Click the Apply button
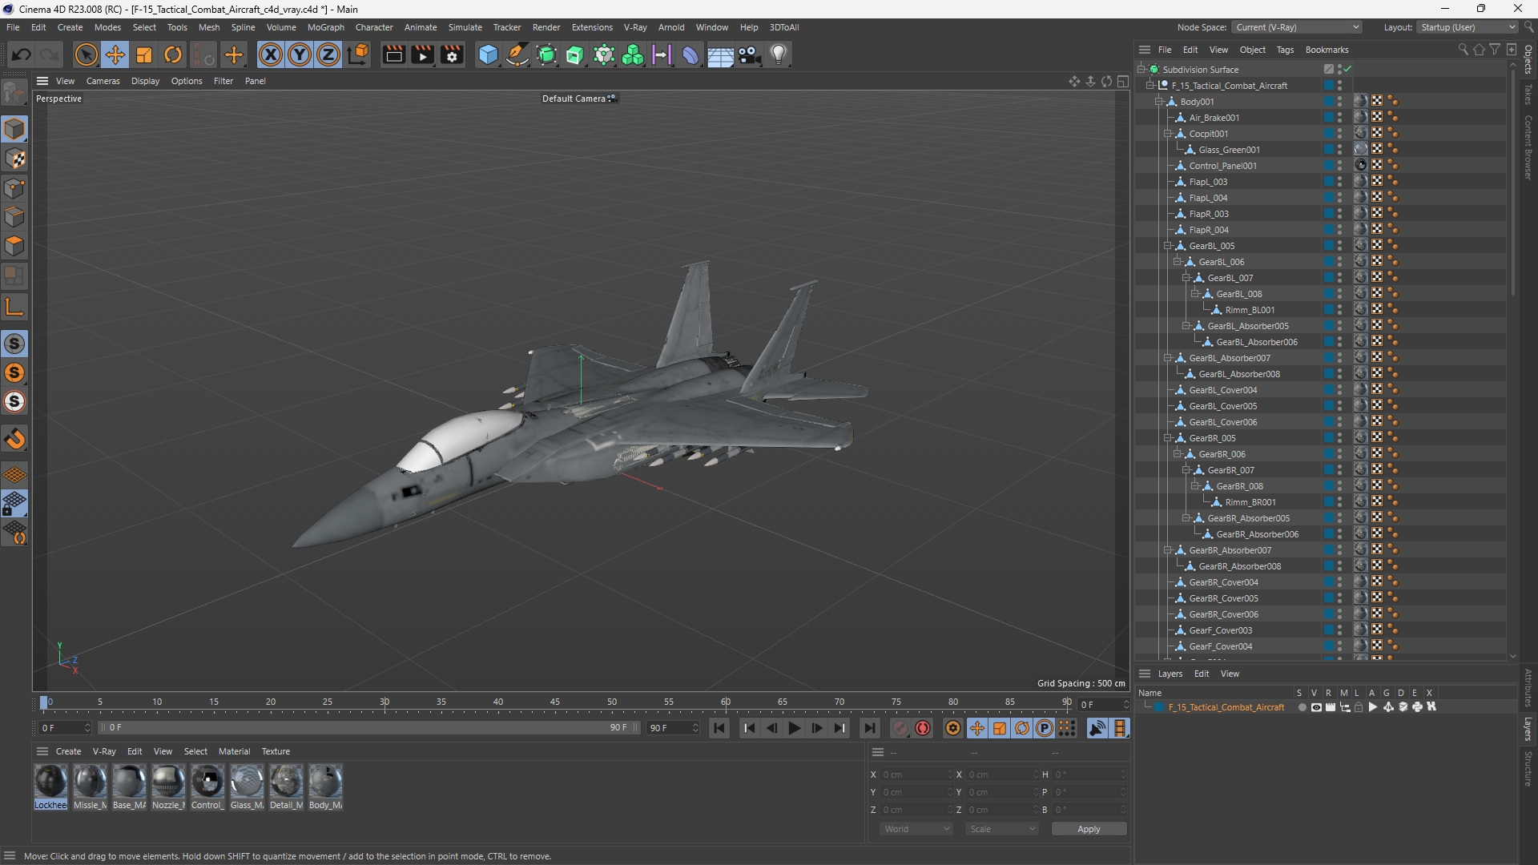 tap(1089, 829)
